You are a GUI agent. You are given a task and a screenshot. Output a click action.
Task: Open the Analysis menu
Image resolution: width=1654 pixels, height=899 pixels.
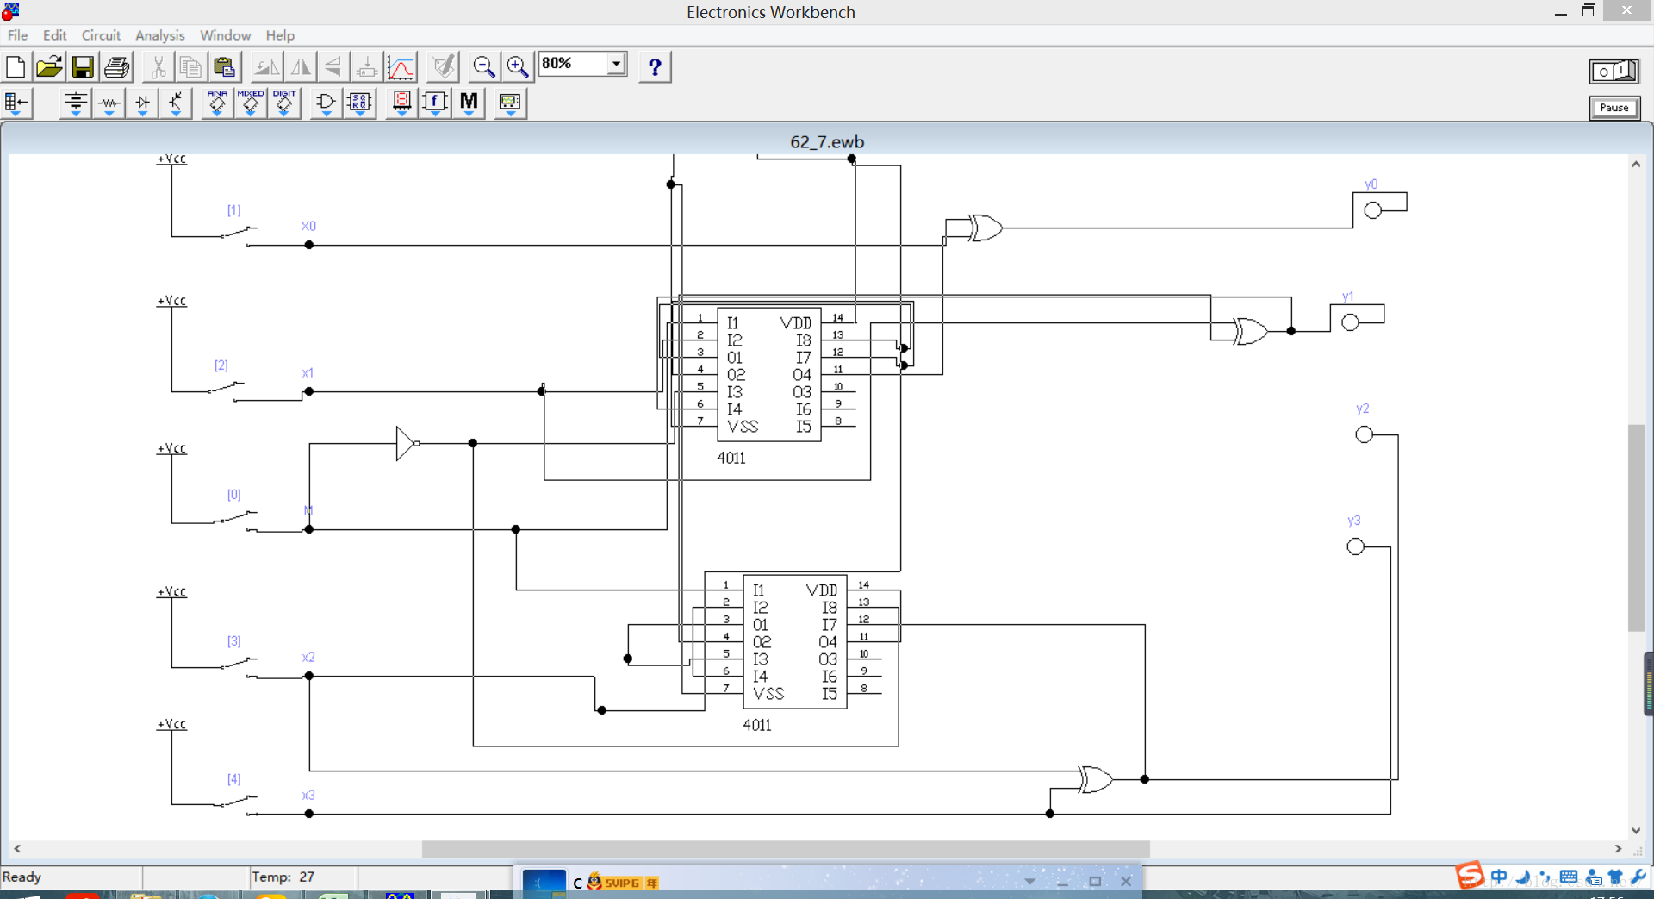pyautogui.click(x=159, y=35)
